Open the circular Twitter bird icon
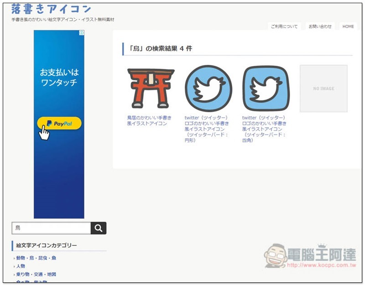This screenshot has width=365, height=286. pyautogui.click(x=209, y=88)
